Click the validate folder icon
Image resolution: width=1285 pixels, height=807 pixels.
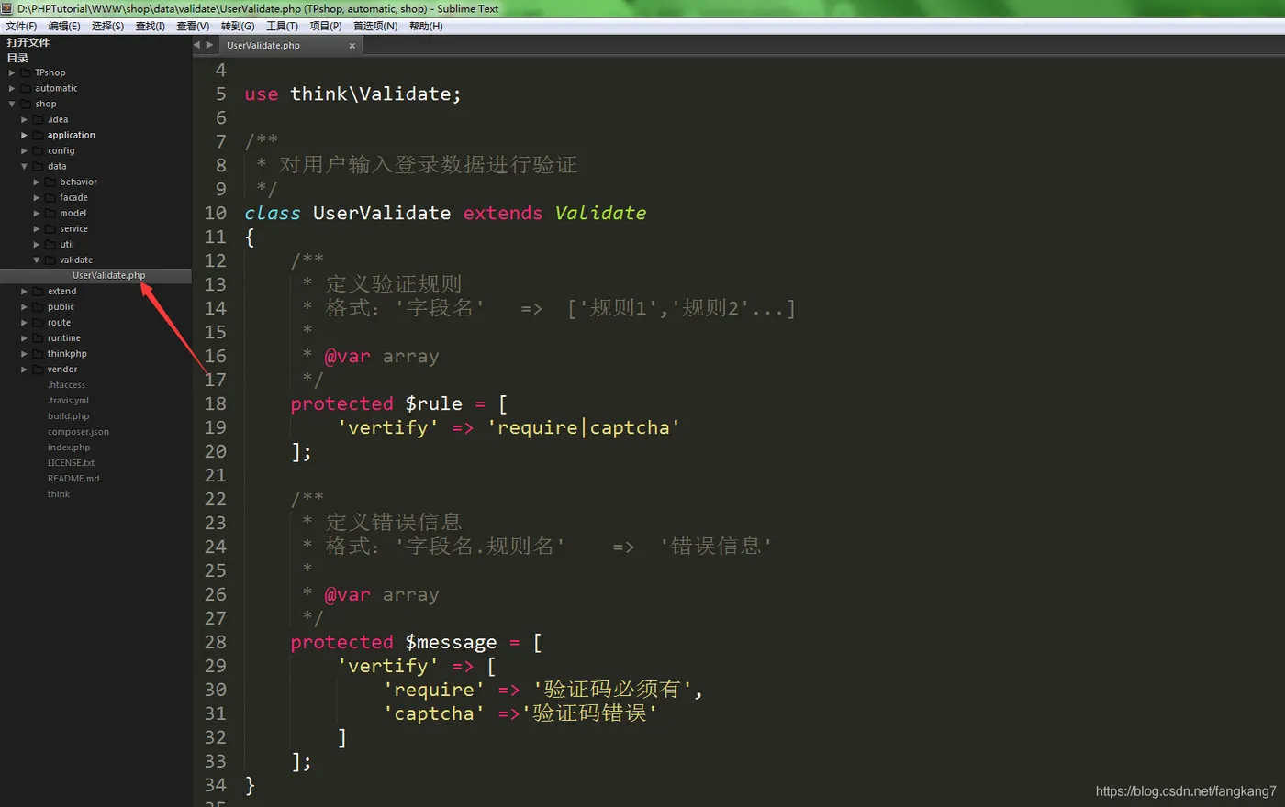tap(50, 260)
